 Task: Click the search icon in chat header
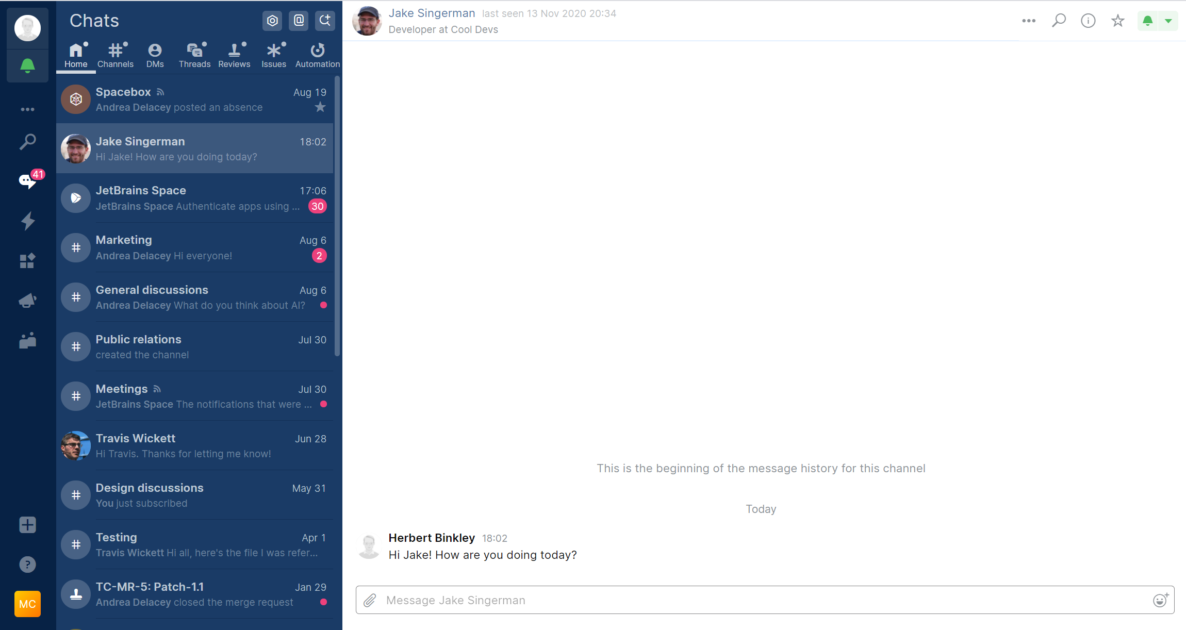pyautogui.click(x=1059, y=21)
